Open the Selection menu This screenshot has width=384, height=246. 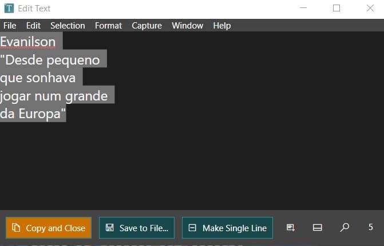click(x=68, y=26)
